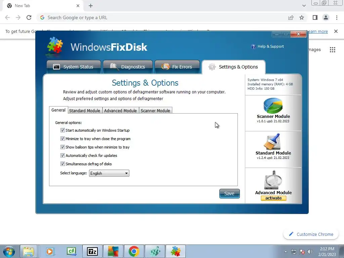
Task: Close the New Tab in Chrome
Action: coord(78,6)
